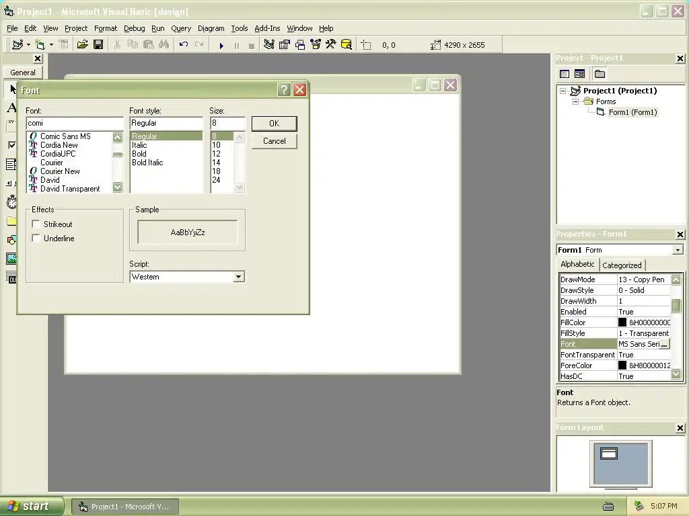This screenshot has height=516, width=689.
Task: Select the Label tool in the toolbox
Action: [11, 107]
